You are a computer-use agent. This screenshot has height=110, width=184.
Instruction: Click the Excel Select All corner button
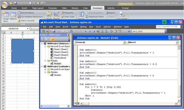click(3, 33)
